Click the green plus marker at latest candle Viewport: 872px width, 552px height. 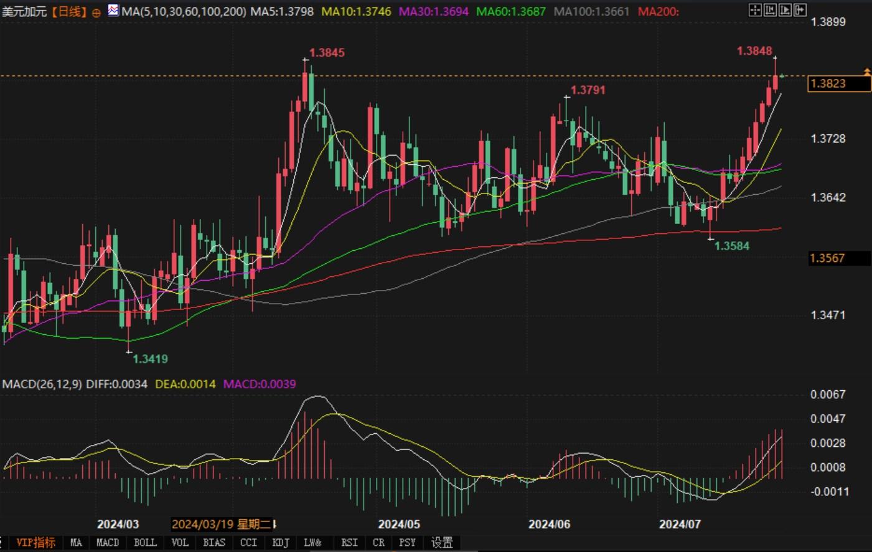coord(782,76)
